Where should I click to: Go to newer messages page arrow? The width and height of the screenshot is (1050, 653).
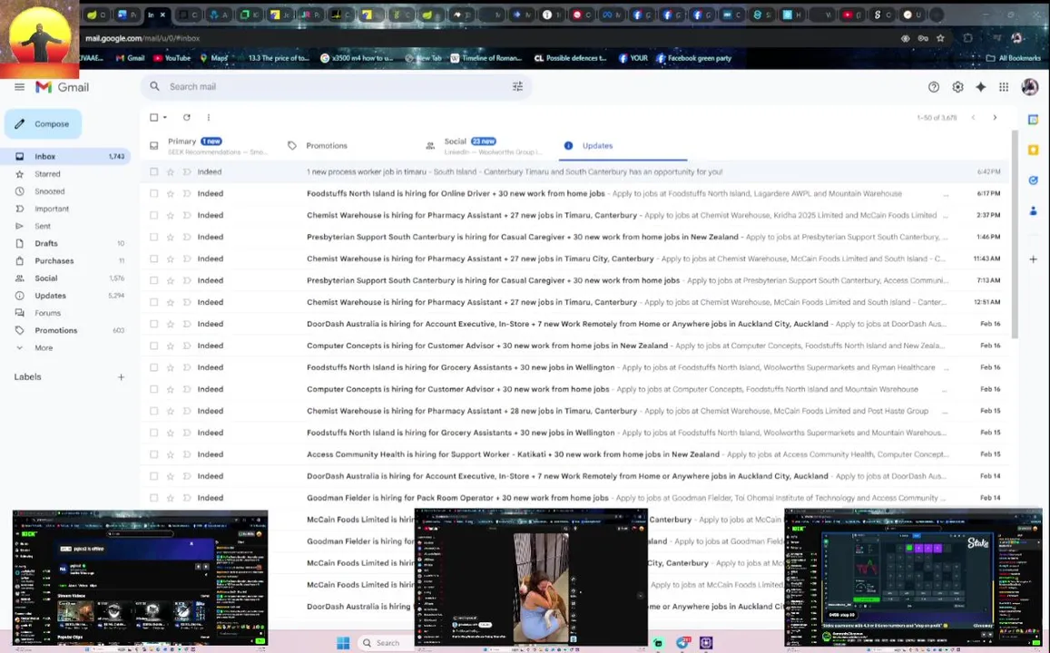point(973,117)
